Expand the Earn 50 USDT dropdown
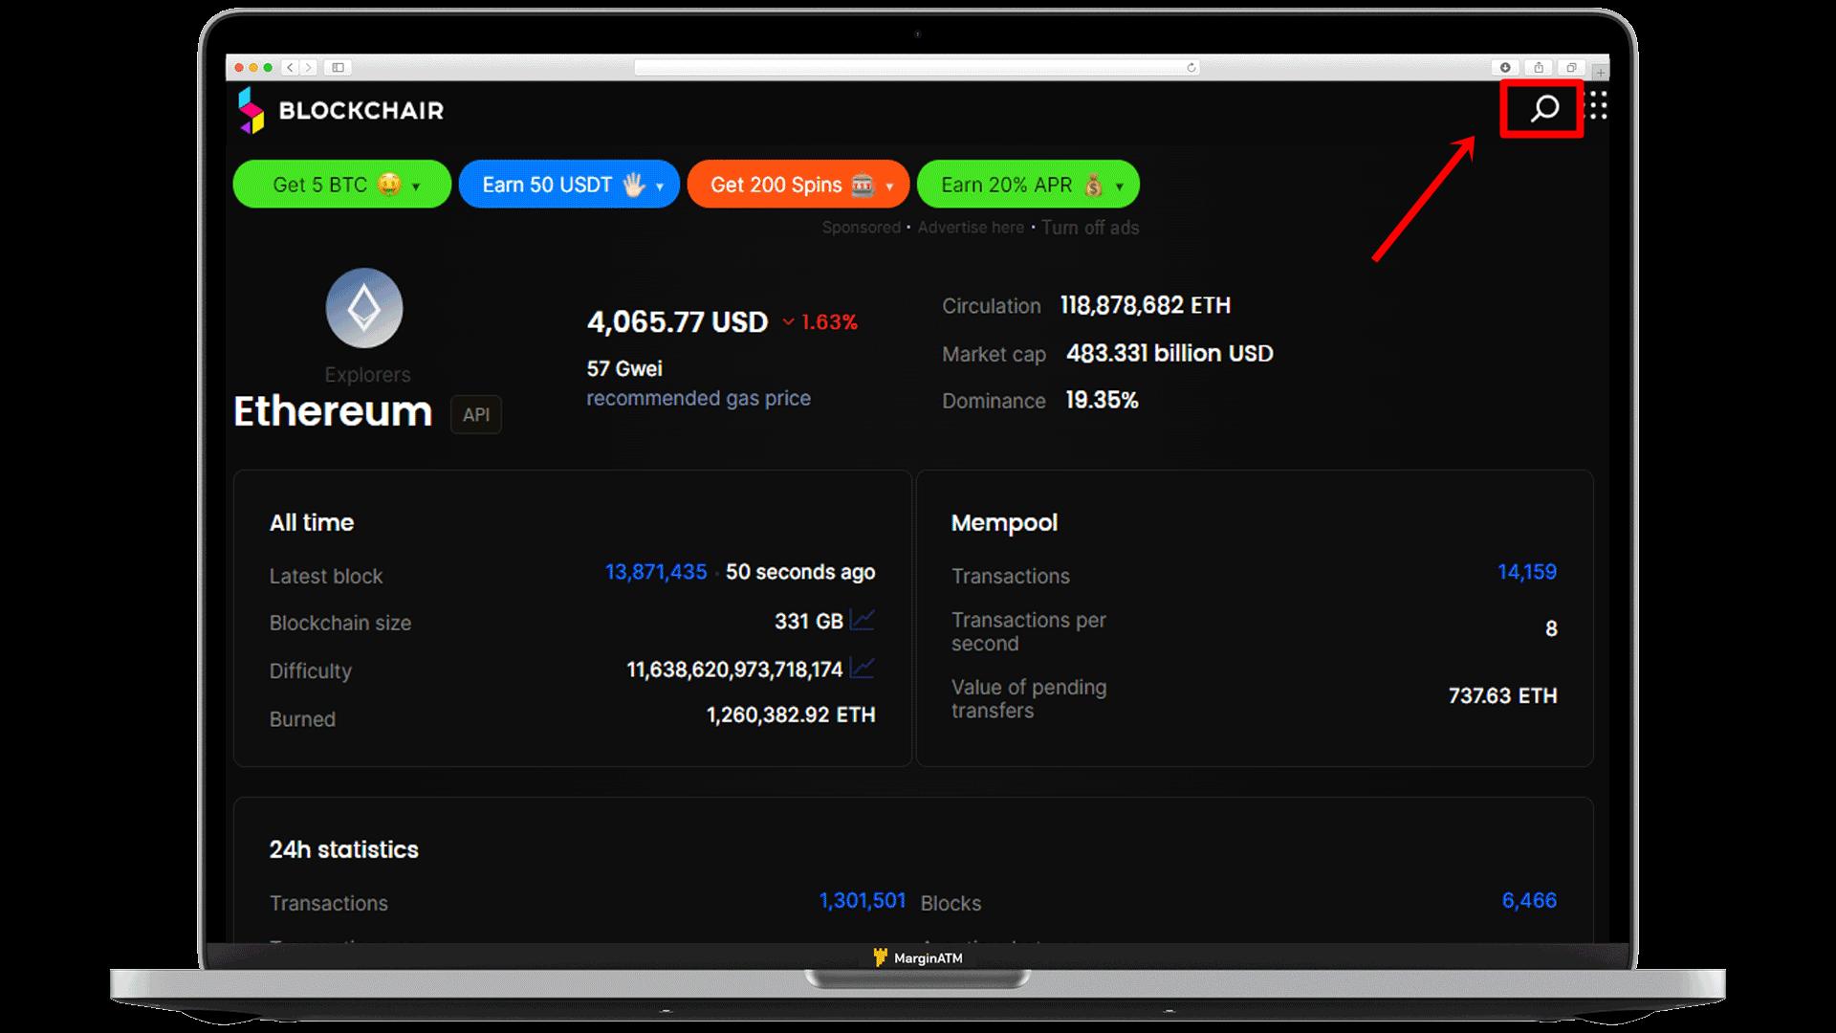The width and height of the screenshot is (1836, 1033). click(569, 184)
